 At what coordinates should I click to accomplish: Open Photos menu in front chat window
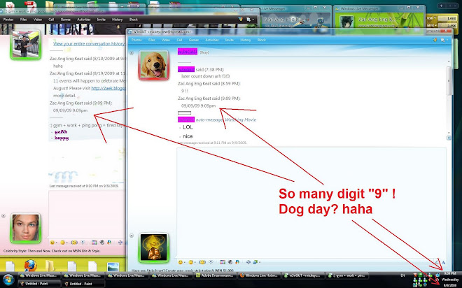point(136,40)
